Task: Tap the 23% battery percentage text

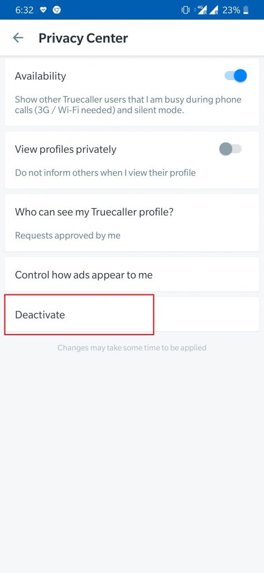Action: click(231, 10)
